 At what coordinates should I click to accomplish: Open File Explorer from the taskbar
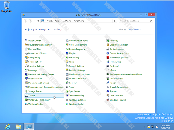coord(18,127)
